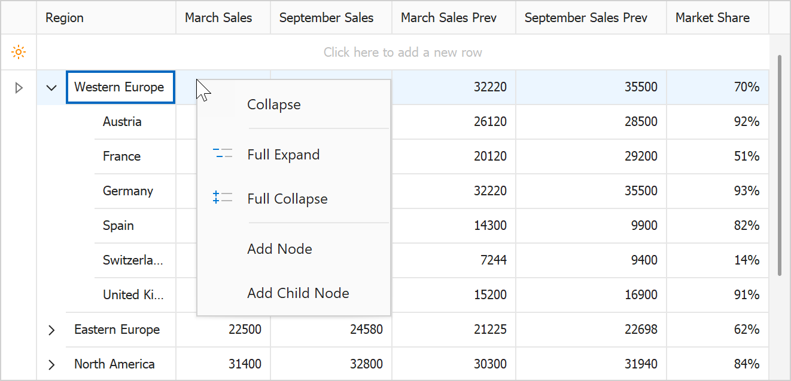Image resolution: width=791 pixels, height=381 pixels.
Task: Click the Market Share column header
Action: click(x=712, y=18)
